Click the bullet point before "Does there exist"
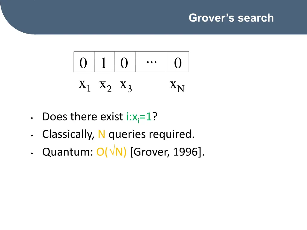The width and height of the screenshot is (307, 230). click(x=31, y=118)
